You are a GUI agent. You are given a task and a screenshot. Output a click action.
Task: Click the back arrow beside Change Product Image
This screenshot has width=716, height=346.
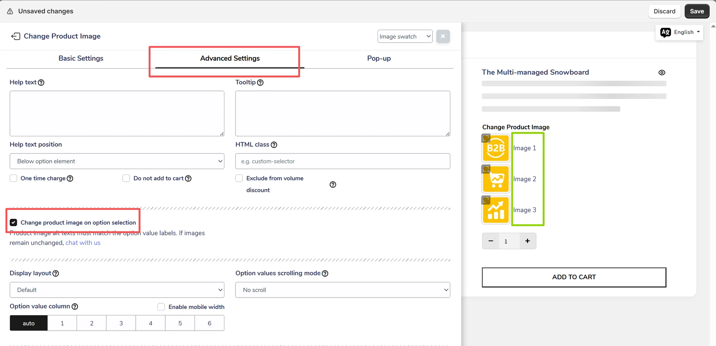15,36
